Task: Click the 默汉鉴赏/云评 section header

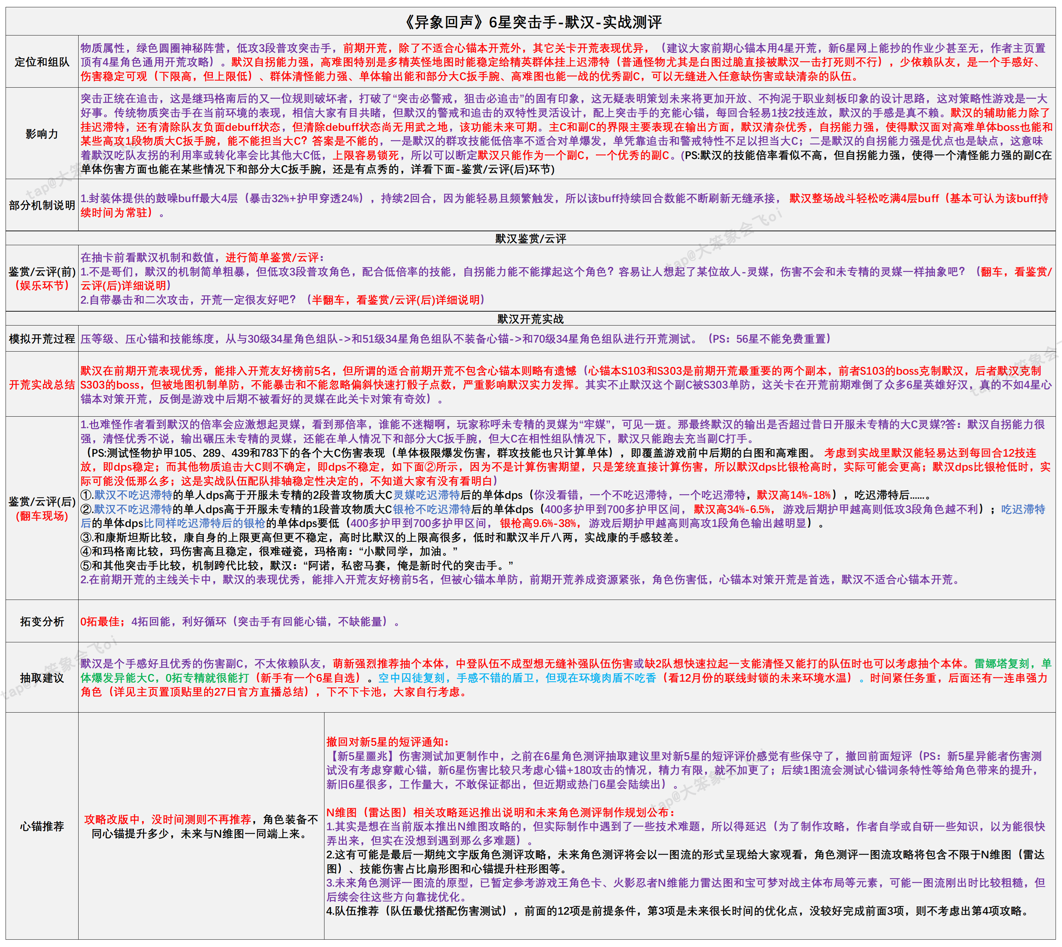Action: tap(531, 238)
